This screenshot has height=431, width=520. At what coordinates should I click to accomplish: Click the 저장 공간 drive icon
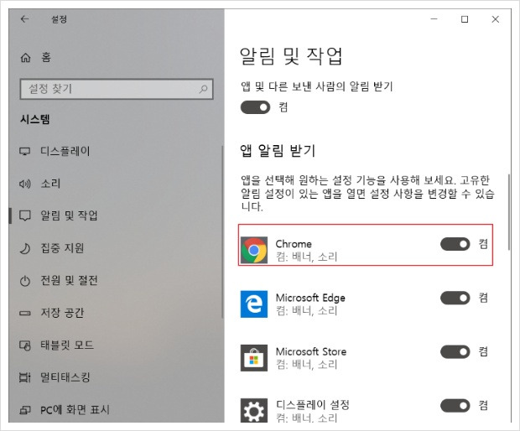[x=25, y=313]
